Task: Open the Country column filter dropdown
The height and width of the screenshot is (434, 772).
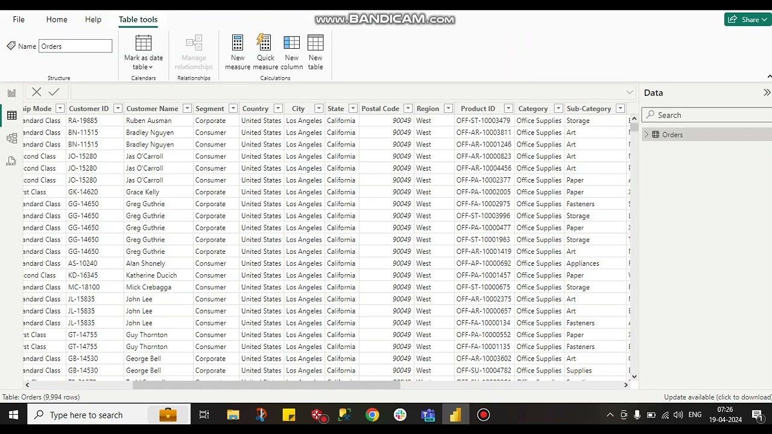Action: click(278, 108)
